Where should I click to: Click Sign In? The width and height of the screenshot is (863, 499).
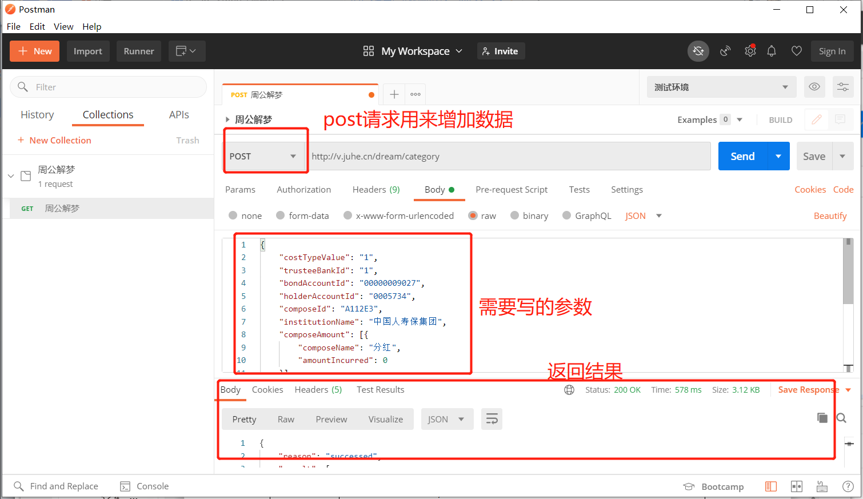tap(832, 51)
